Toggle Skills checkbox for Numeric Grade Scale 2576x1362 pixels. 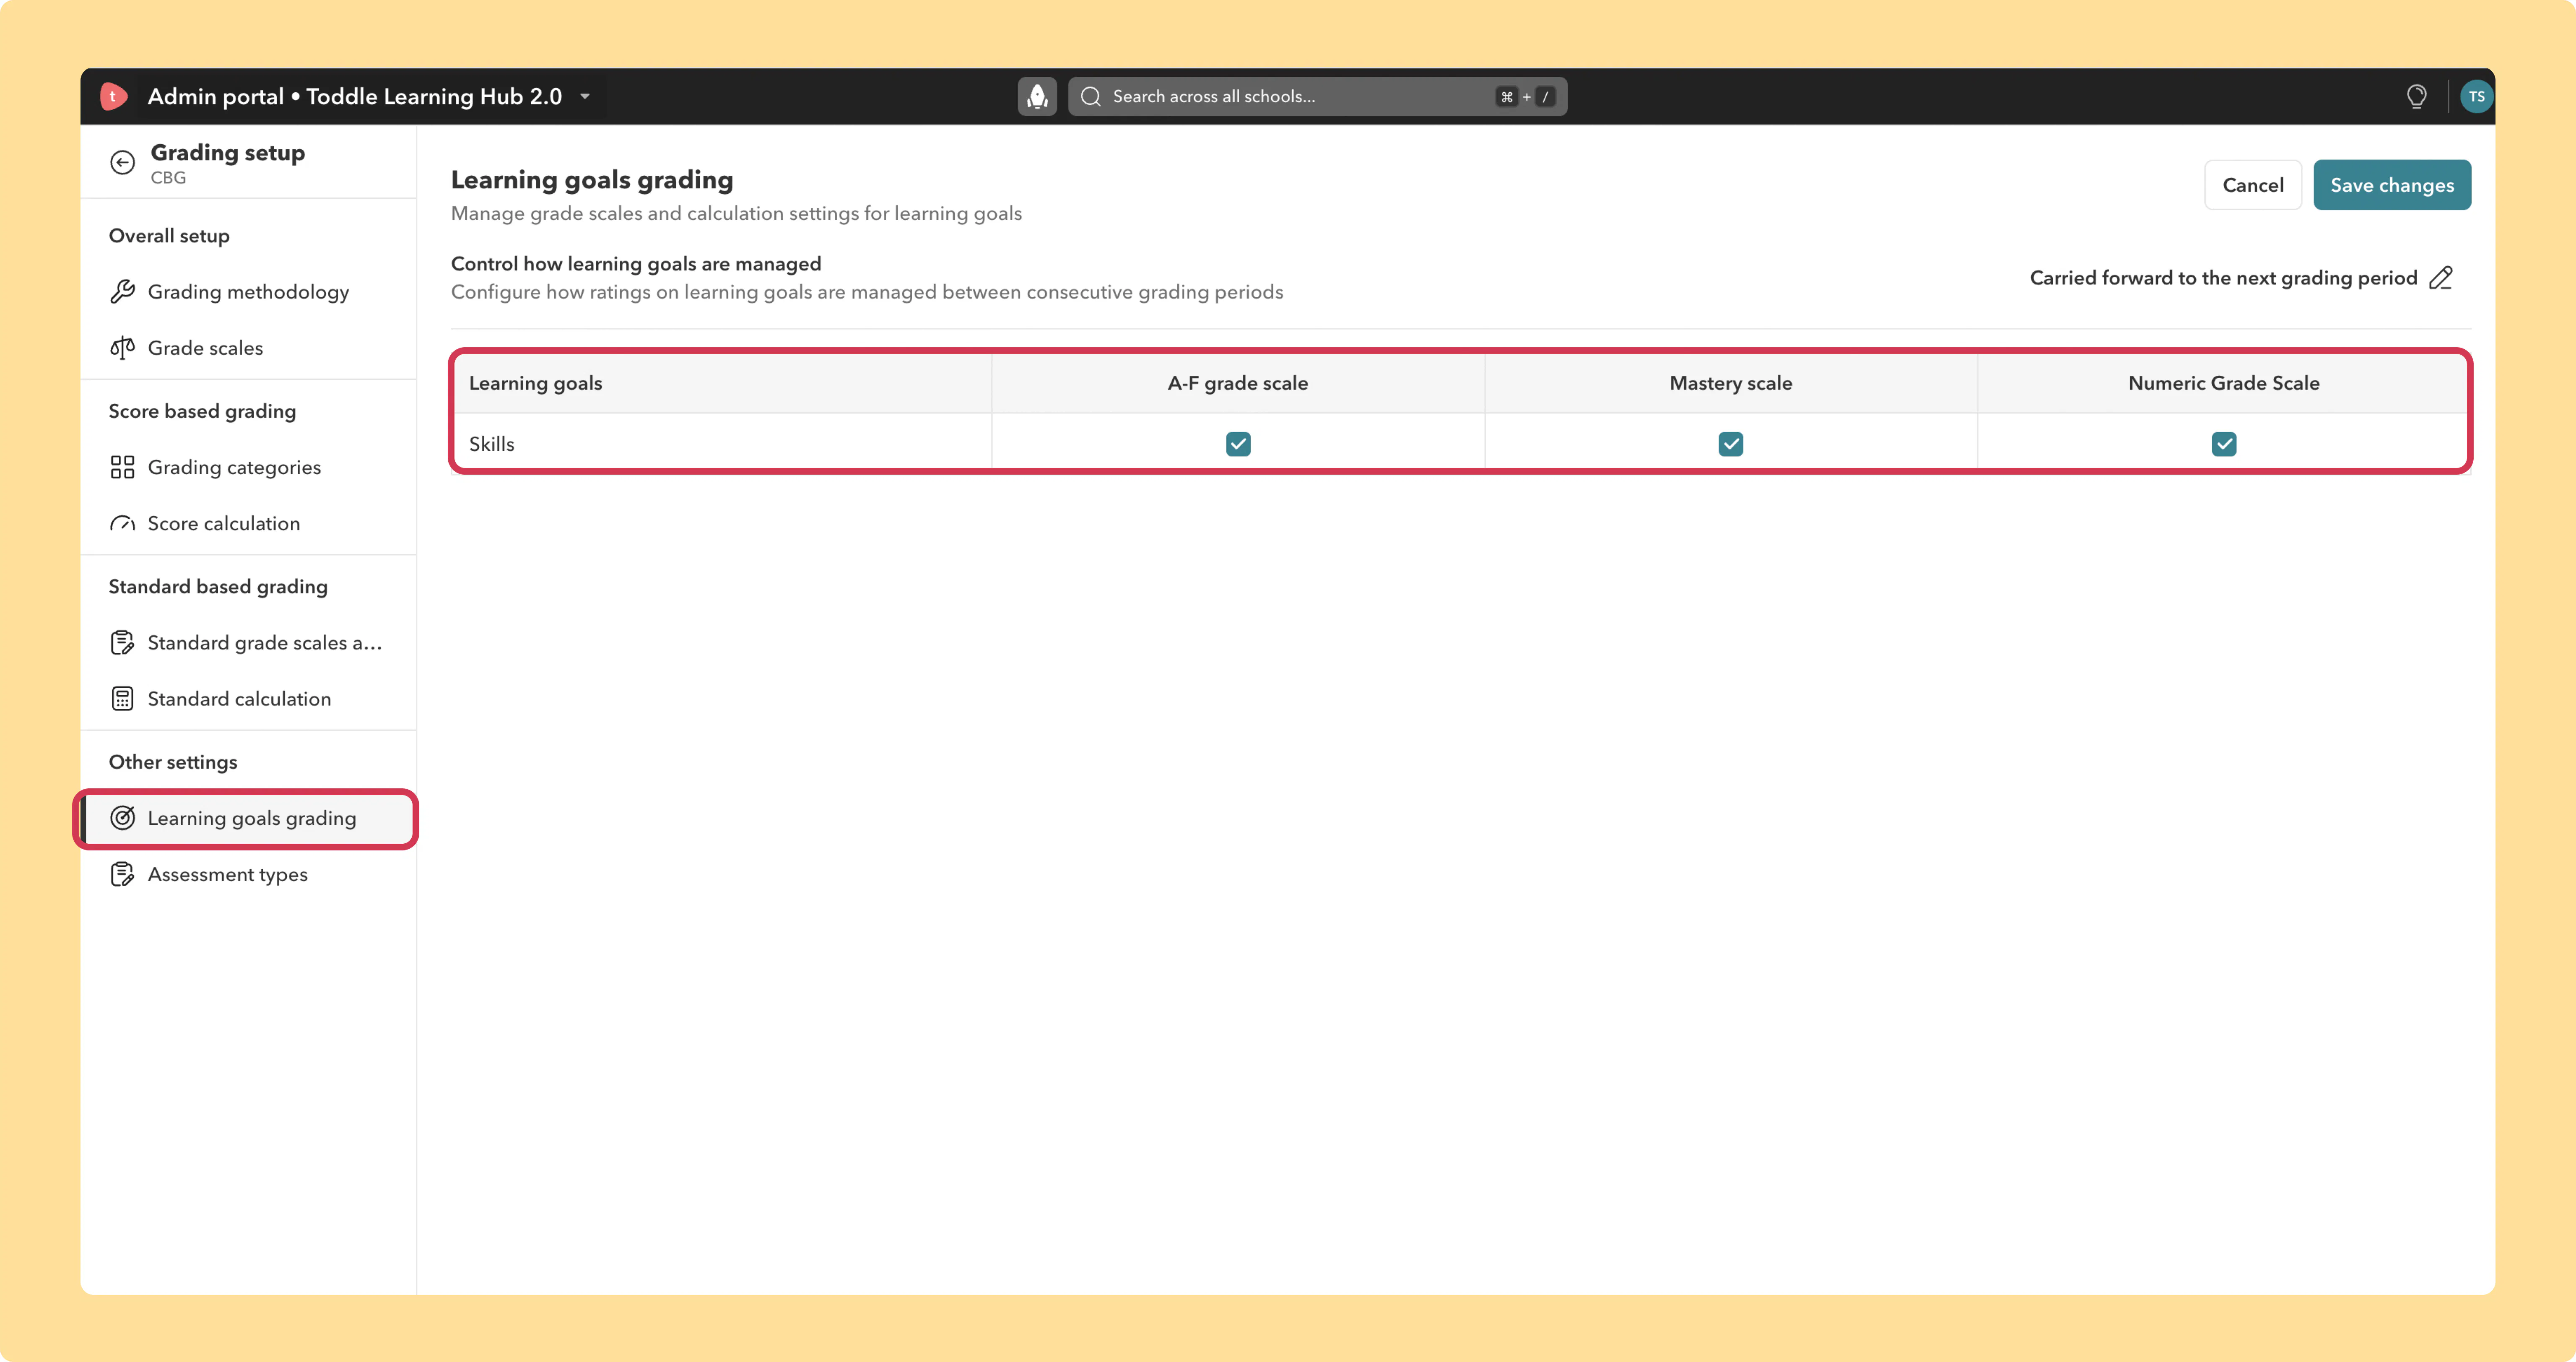(2224, 444)
